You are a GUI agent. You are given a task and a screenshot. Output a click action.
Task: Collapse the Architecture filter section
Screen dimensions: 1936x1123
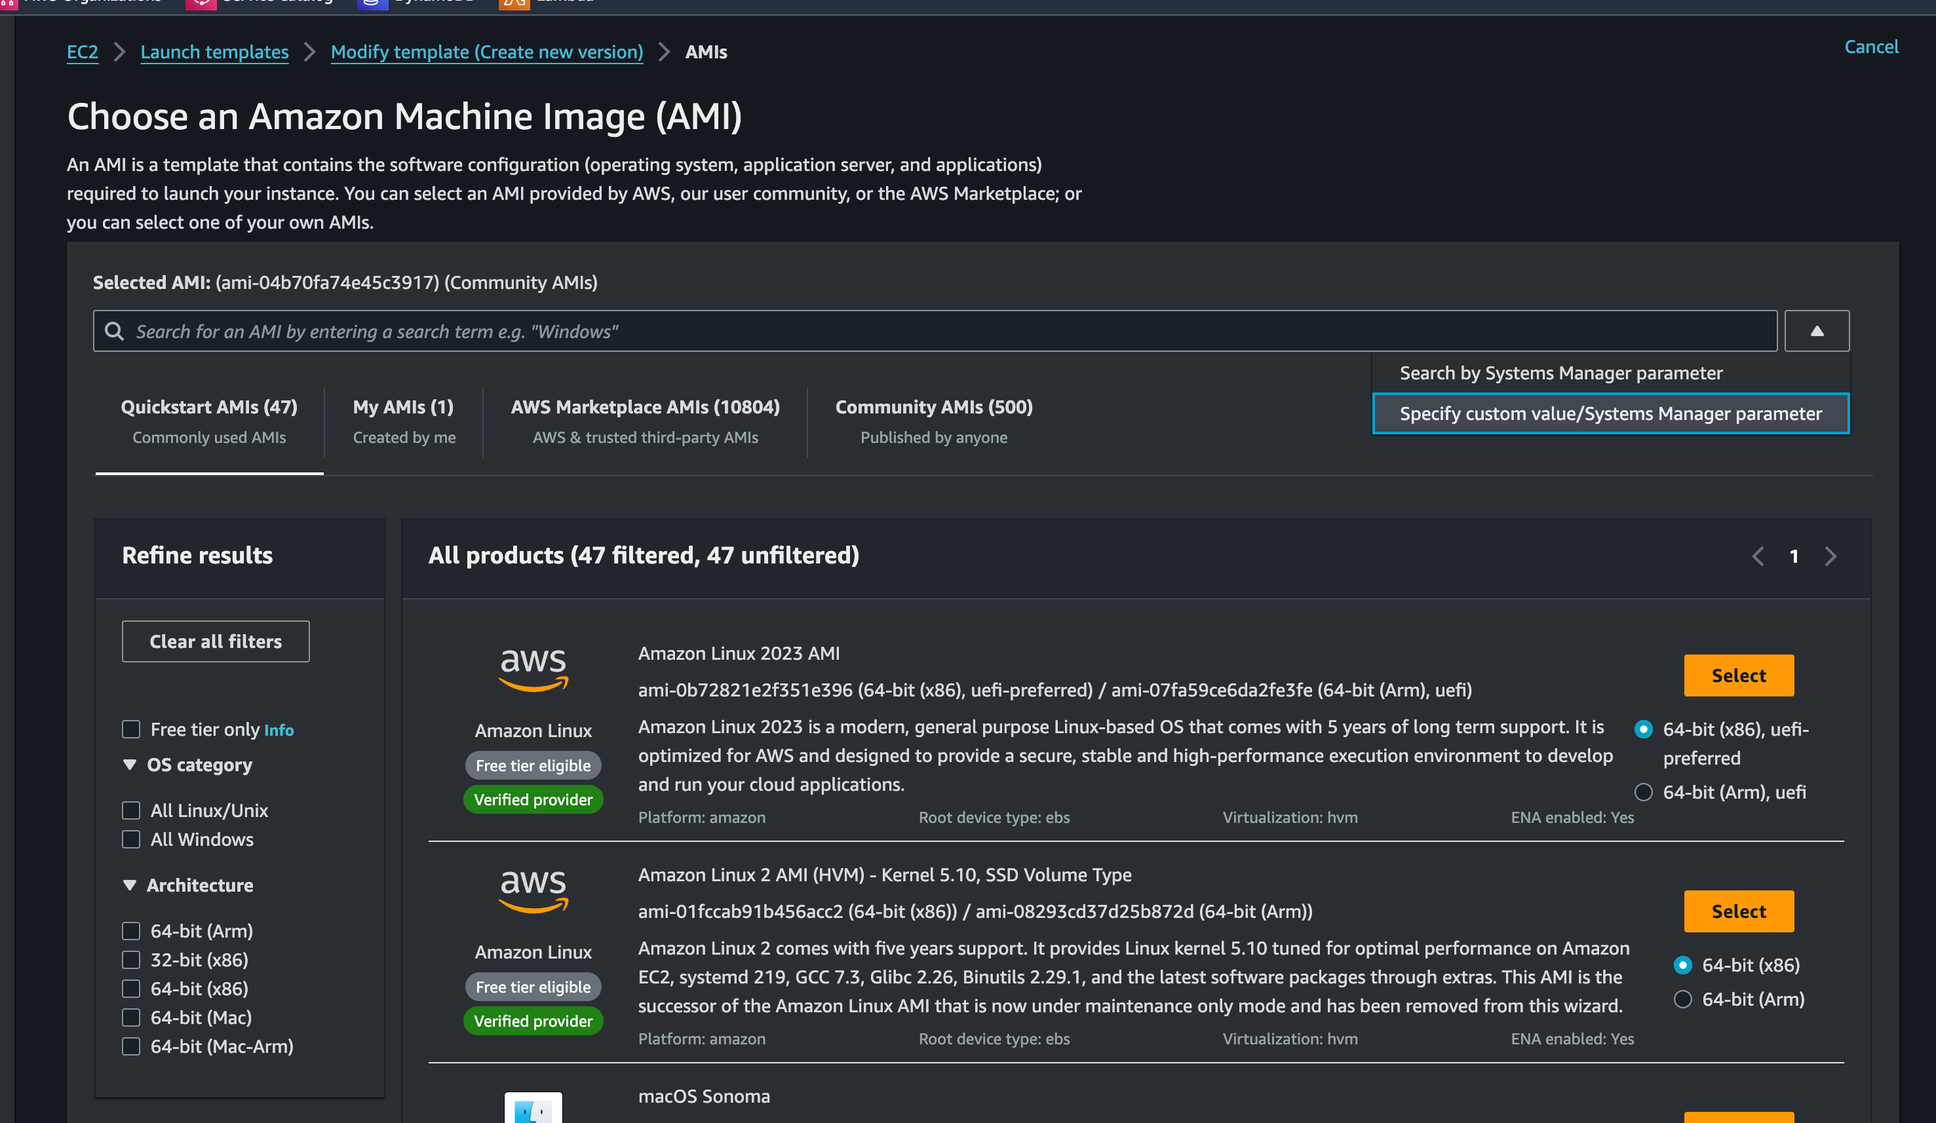[130, 885]
